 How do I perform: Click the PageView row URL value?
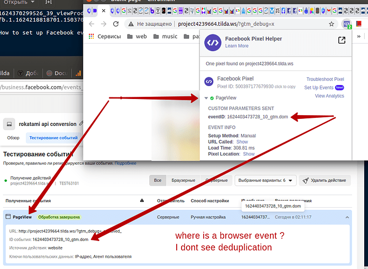pyautogui.click(x=70, y=231)
